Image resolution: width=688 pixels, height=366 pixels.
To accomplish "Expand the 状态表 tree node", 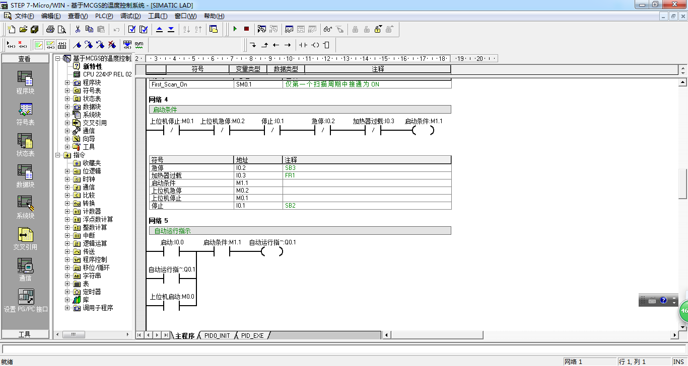I will point(67,99).
